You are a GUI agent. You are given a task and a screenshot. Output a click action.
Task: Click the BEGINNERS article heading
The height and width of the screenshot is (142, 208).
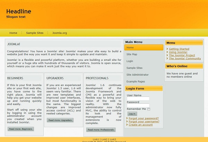coord(15,78)
